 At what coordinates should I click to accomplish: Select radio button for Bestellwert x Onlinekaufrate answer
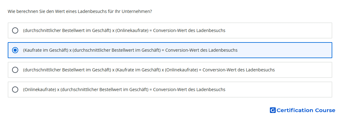click(15, 30)
